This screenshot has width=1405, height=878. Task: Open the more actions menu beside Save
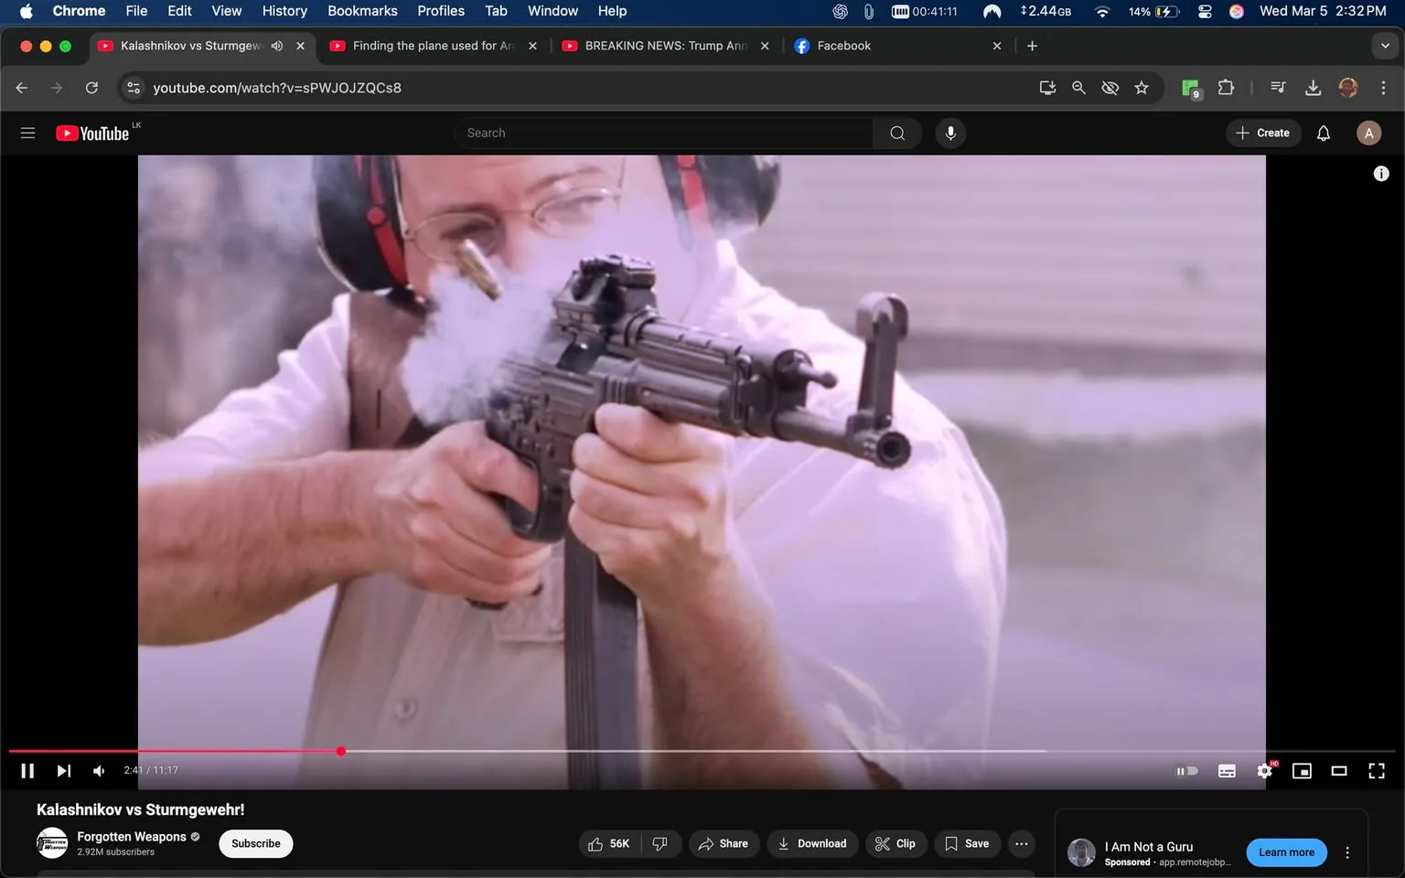1021,843
